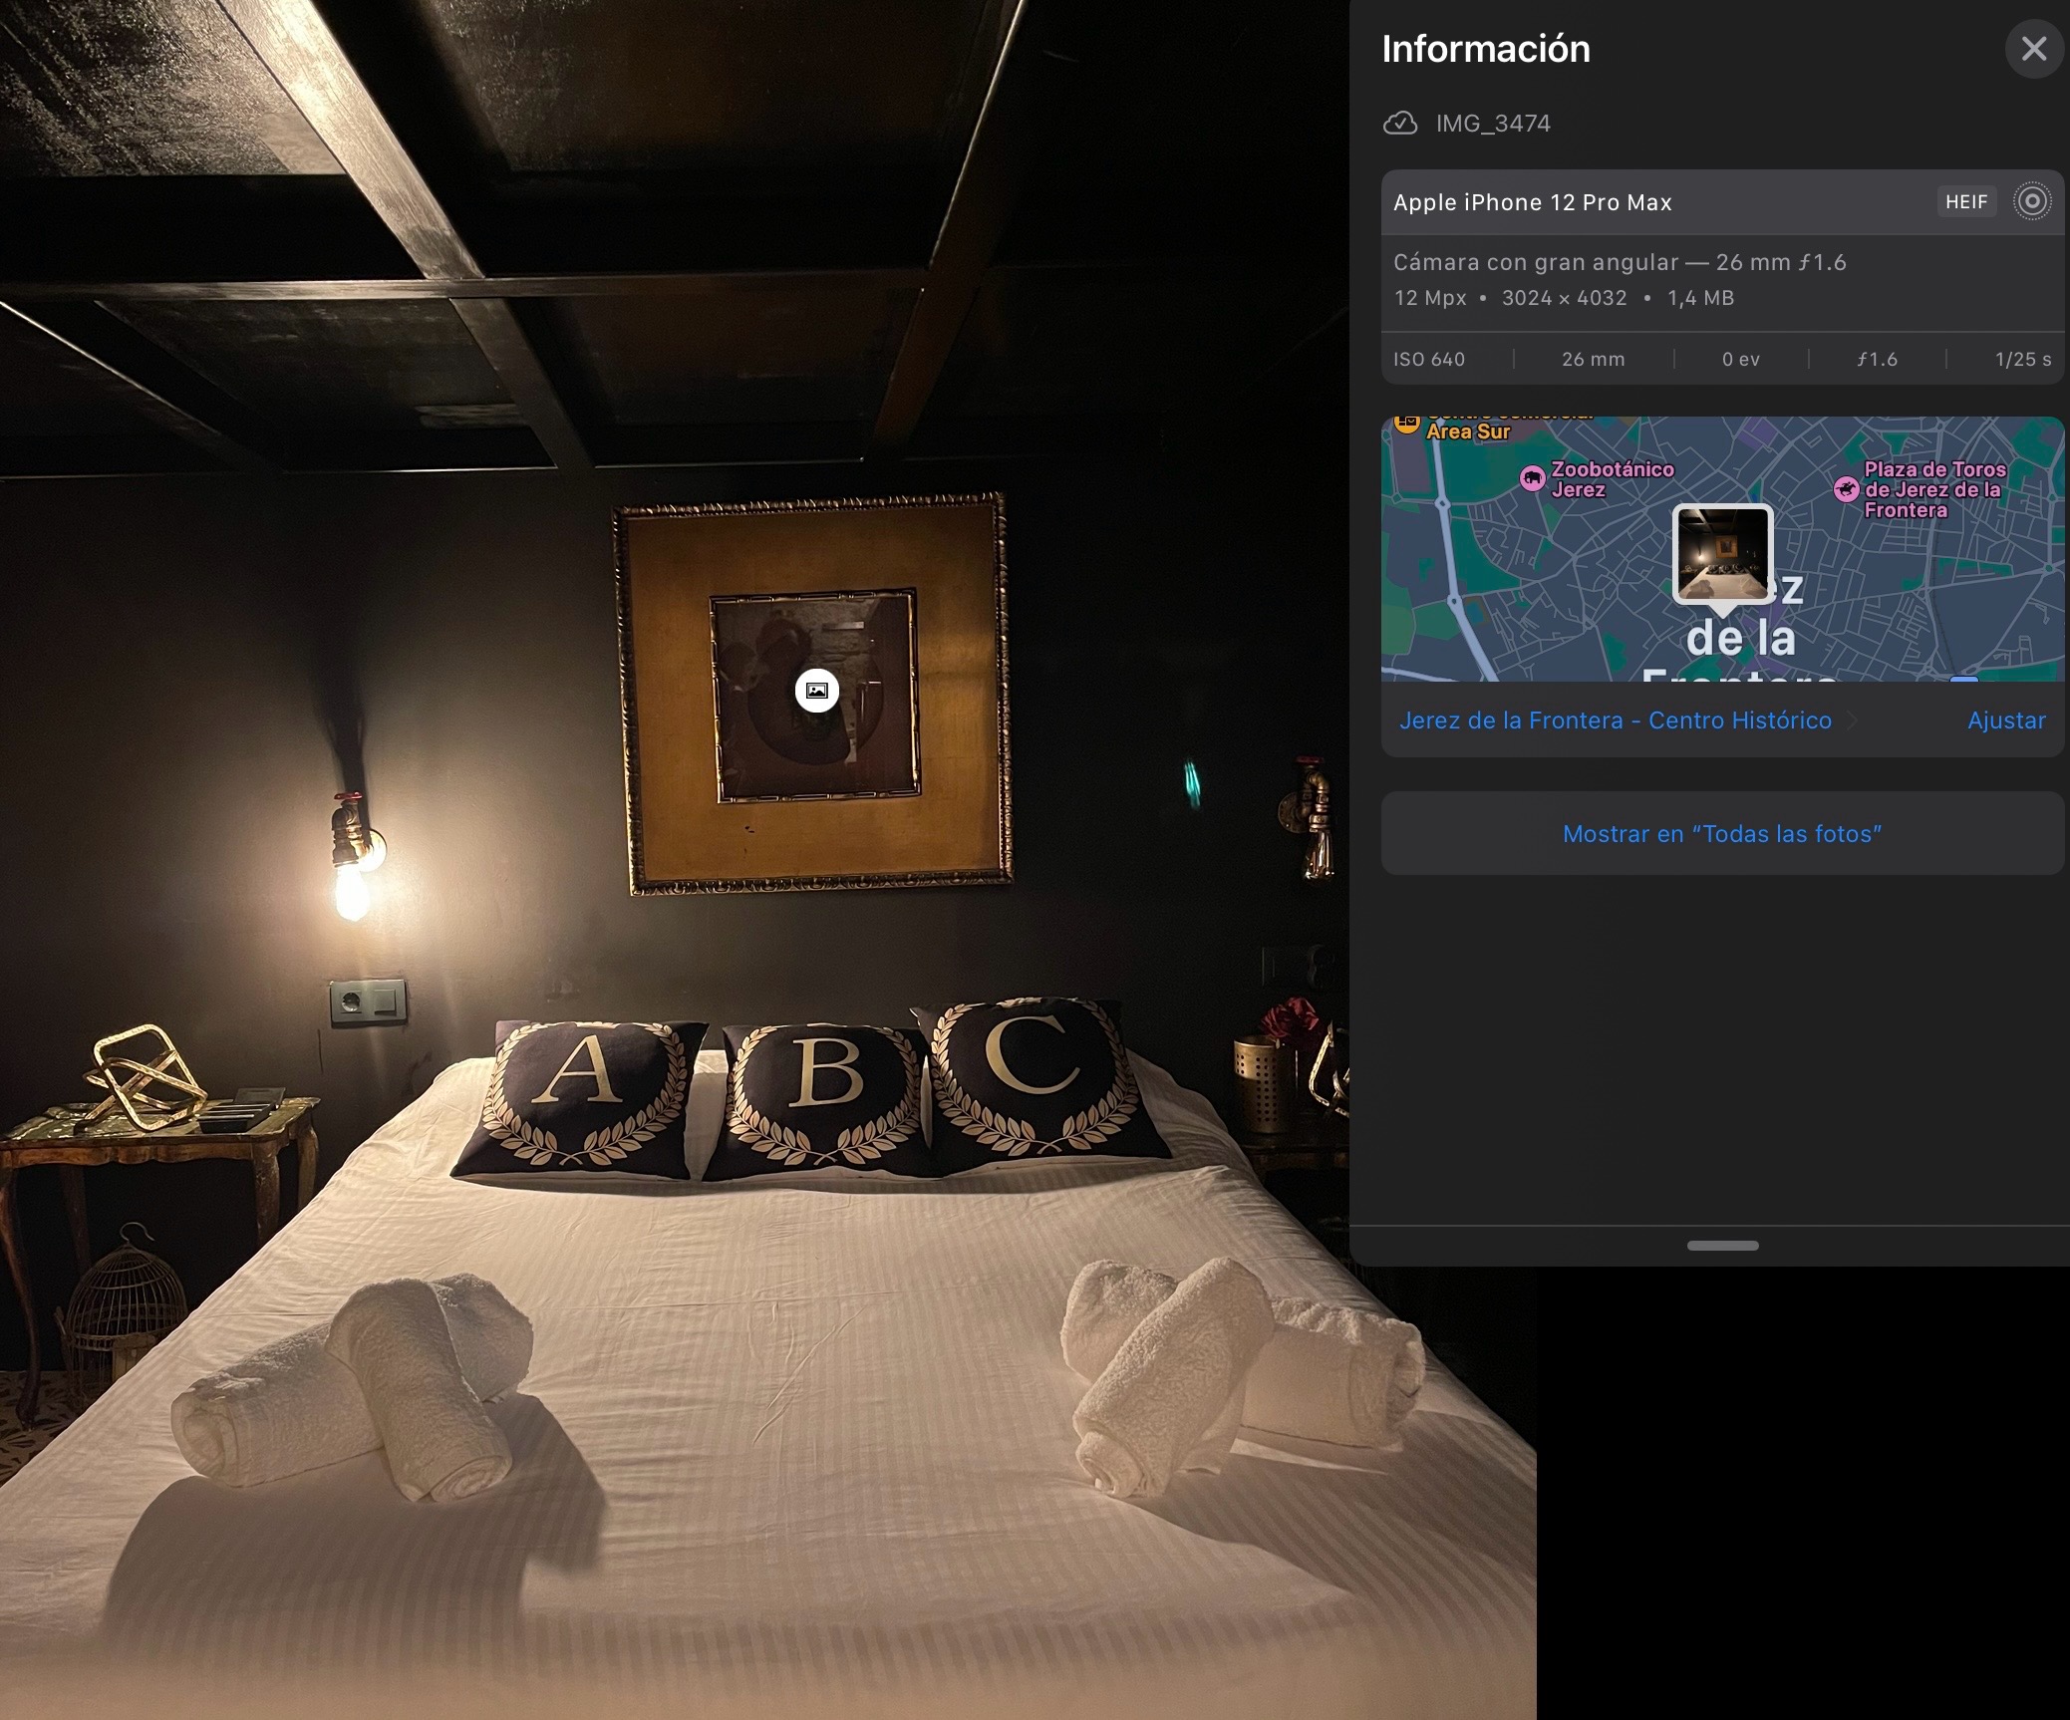The height and width of the screenshot is (1720, 2070).
Task: Click the Zoobotánico Jerez map marker
Action: (x=1532, y=479)
